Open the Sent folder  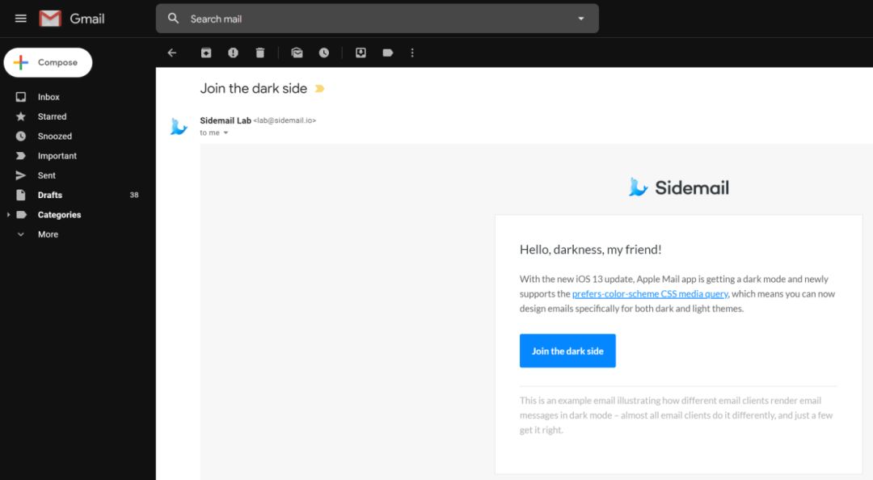(x=46, y=175)
